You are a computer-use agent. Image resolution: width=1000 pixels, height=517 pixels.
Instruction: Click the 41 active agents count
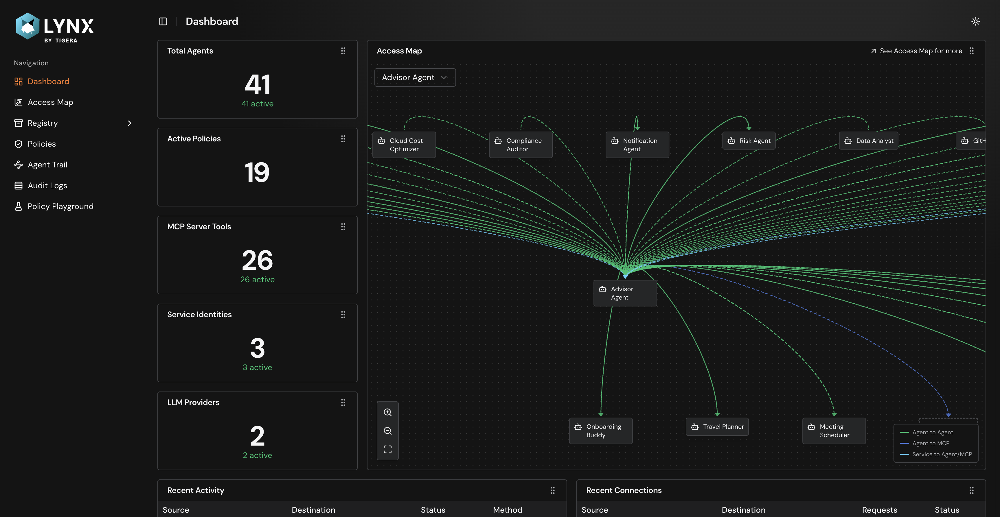[257, 104]
